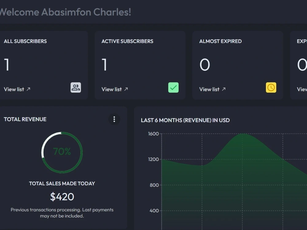Click the Almost Expired count of 0
307x230 pixels.
pyautogui.click(x=205, y=65)
